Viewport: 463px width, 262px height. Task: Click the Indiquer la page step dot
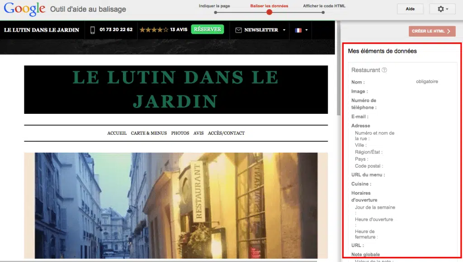click(x=215, y=12)
